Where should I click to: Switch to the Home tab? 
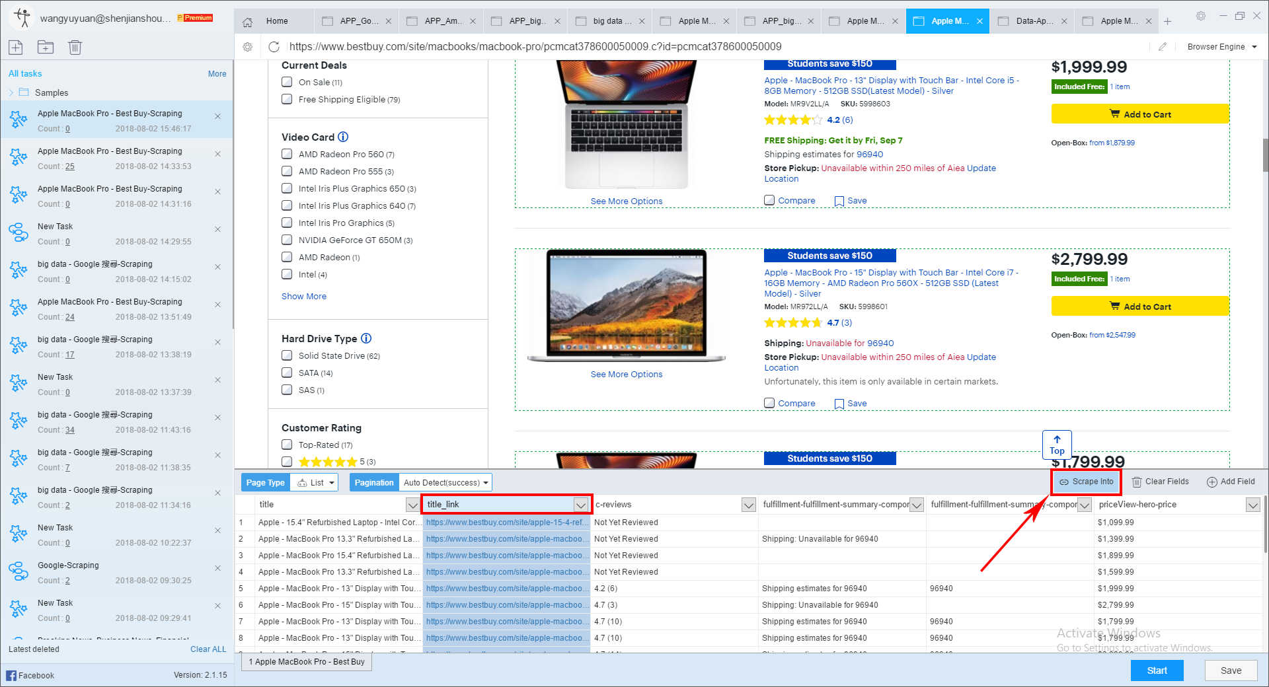click(274, 21)
